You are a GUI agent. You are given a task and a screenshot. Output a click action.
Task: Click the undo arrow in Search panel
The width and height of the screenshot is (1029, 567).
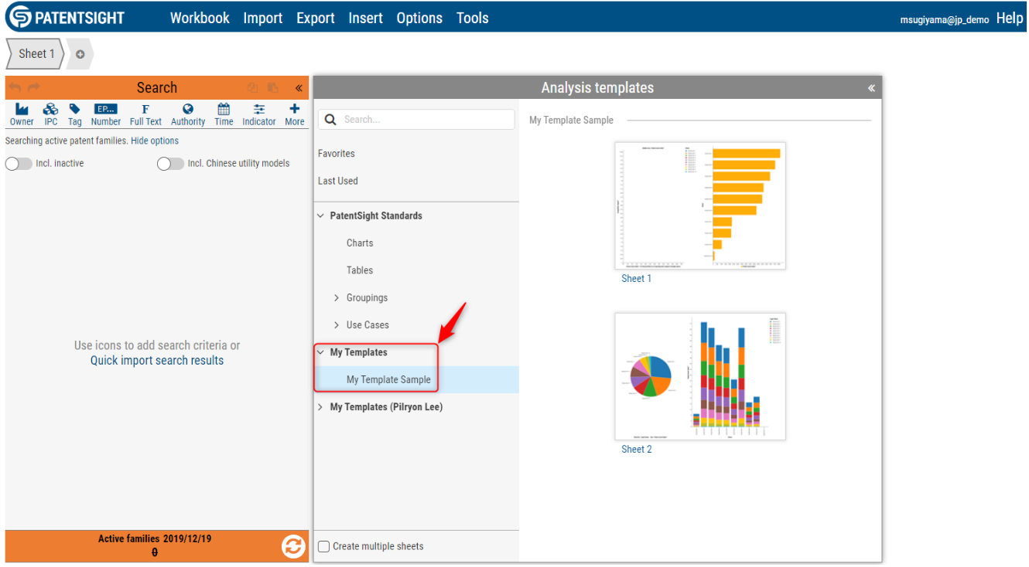(15, 88)
